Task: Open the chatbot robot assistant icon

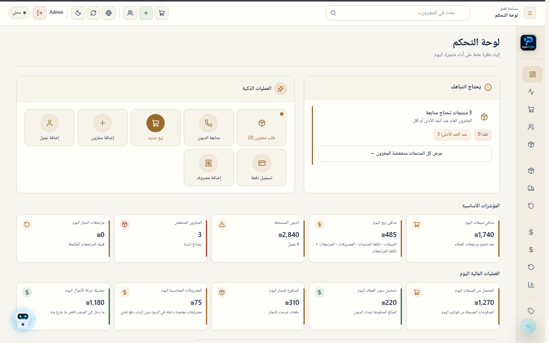Action: (23, 320)
